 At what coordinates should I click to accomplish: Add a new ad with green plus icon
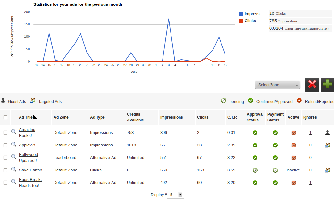point(327,85)
